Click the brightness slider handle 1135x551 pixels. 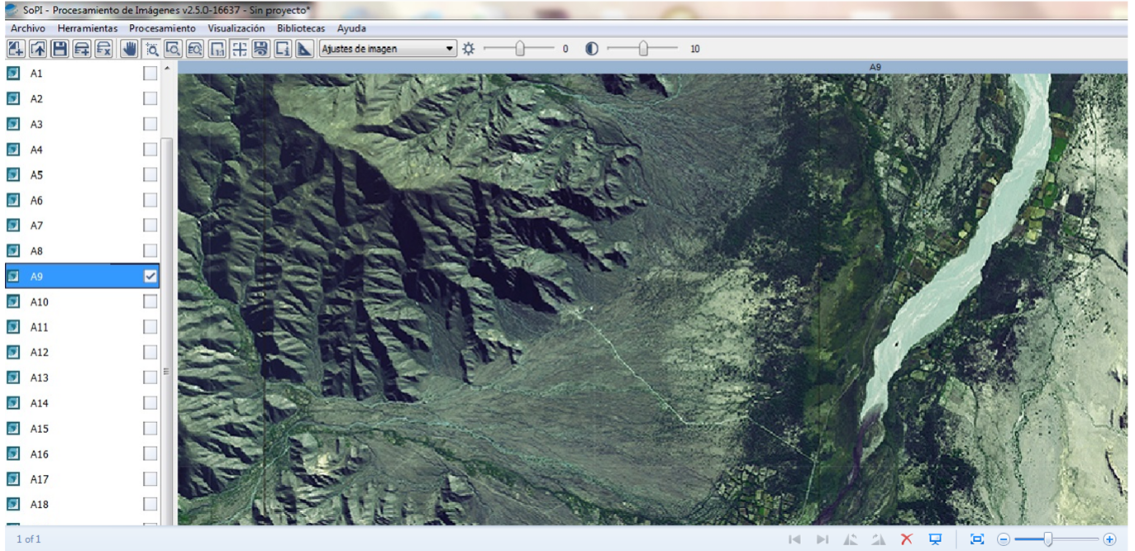tap(519, 49)
